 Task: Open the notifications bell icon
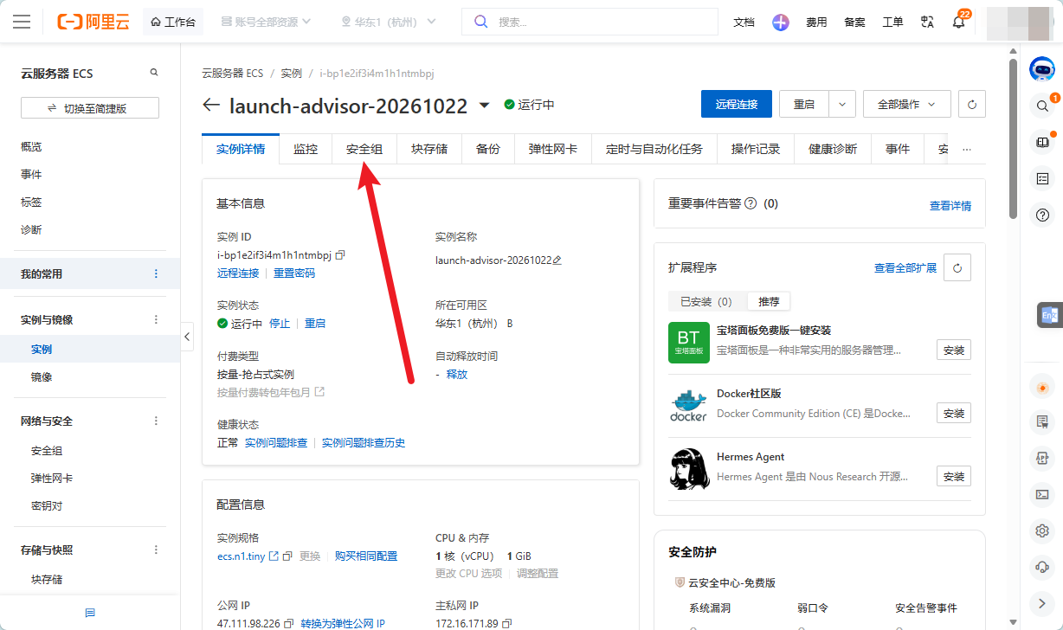tap(958, 22)
